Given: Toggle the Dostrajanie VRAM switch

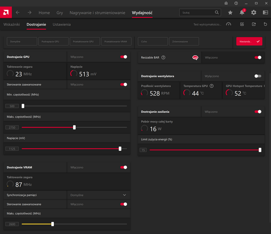Looking at the screenshot, I should [124, 167].
